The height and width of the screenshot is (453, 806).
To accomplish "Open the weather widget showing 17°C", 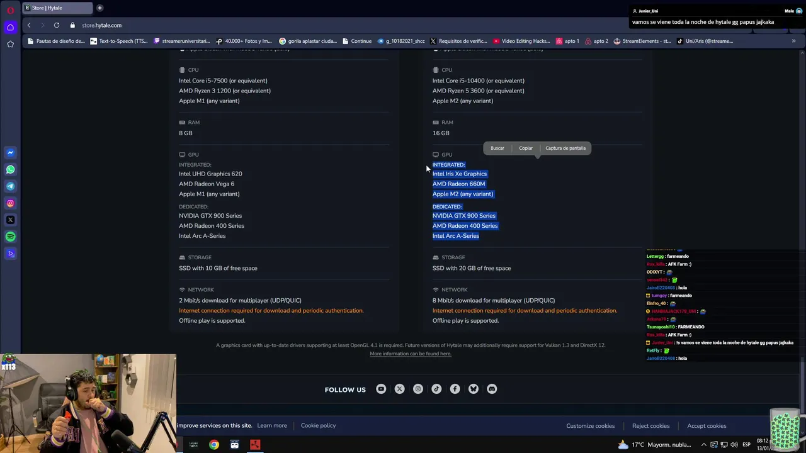I will coord(654,445).
